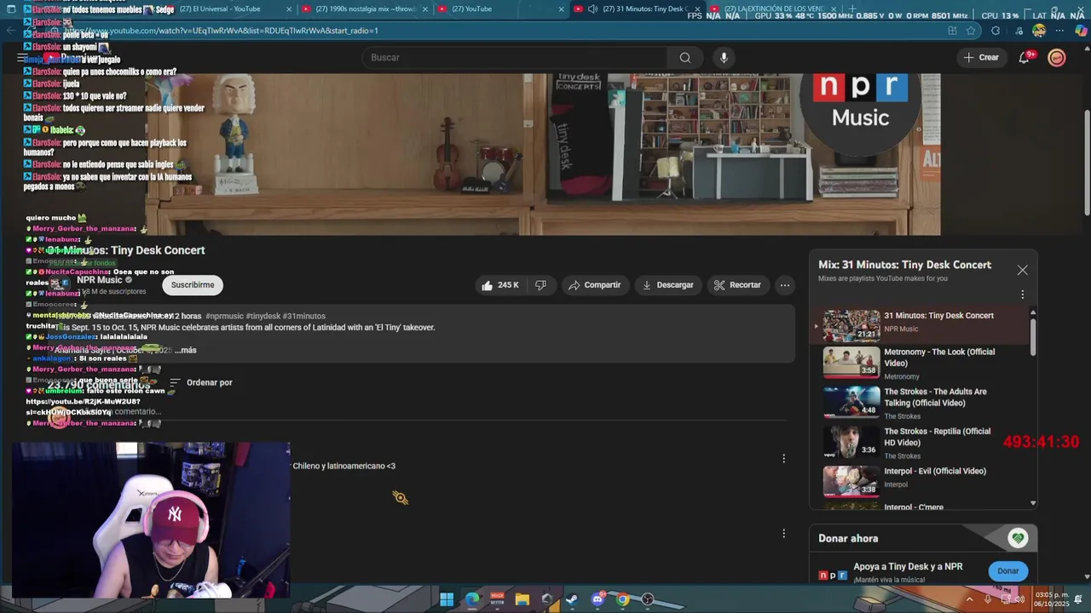Image resolution: width=1091 pixels, height=613 pixels.
Task: Open the Ordenar por sort dropdown
Action: 201,383
